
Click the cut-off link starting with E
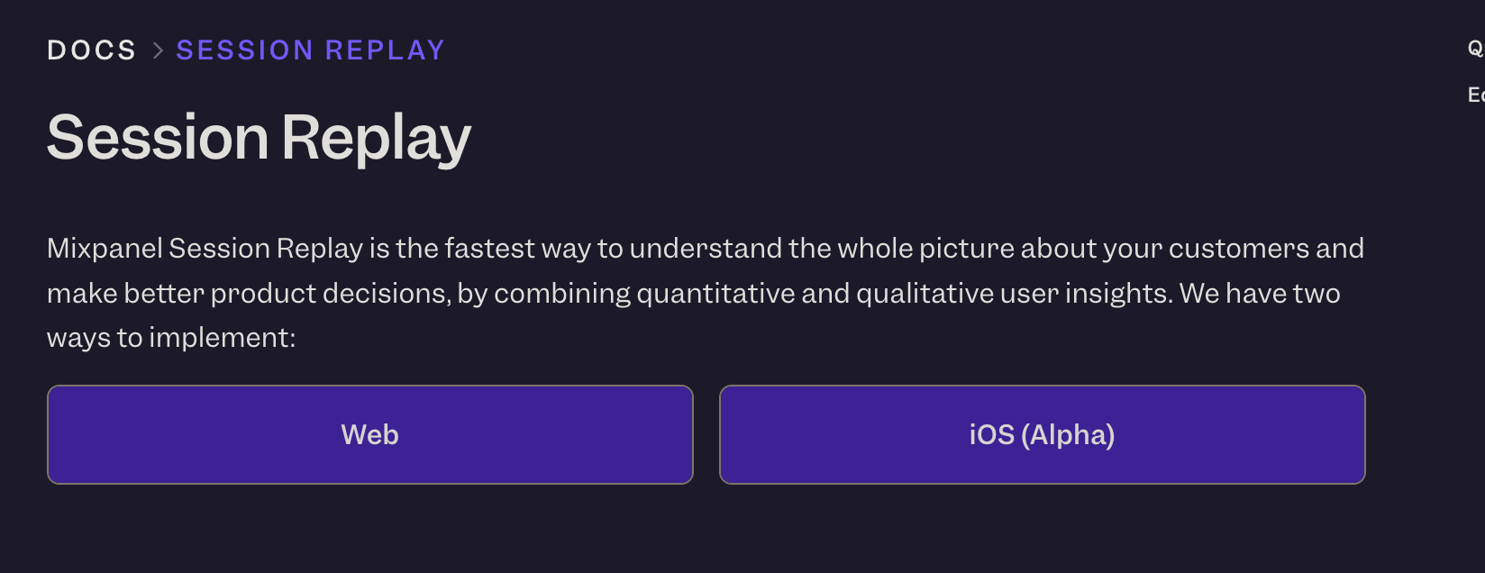click(1475, 95)
